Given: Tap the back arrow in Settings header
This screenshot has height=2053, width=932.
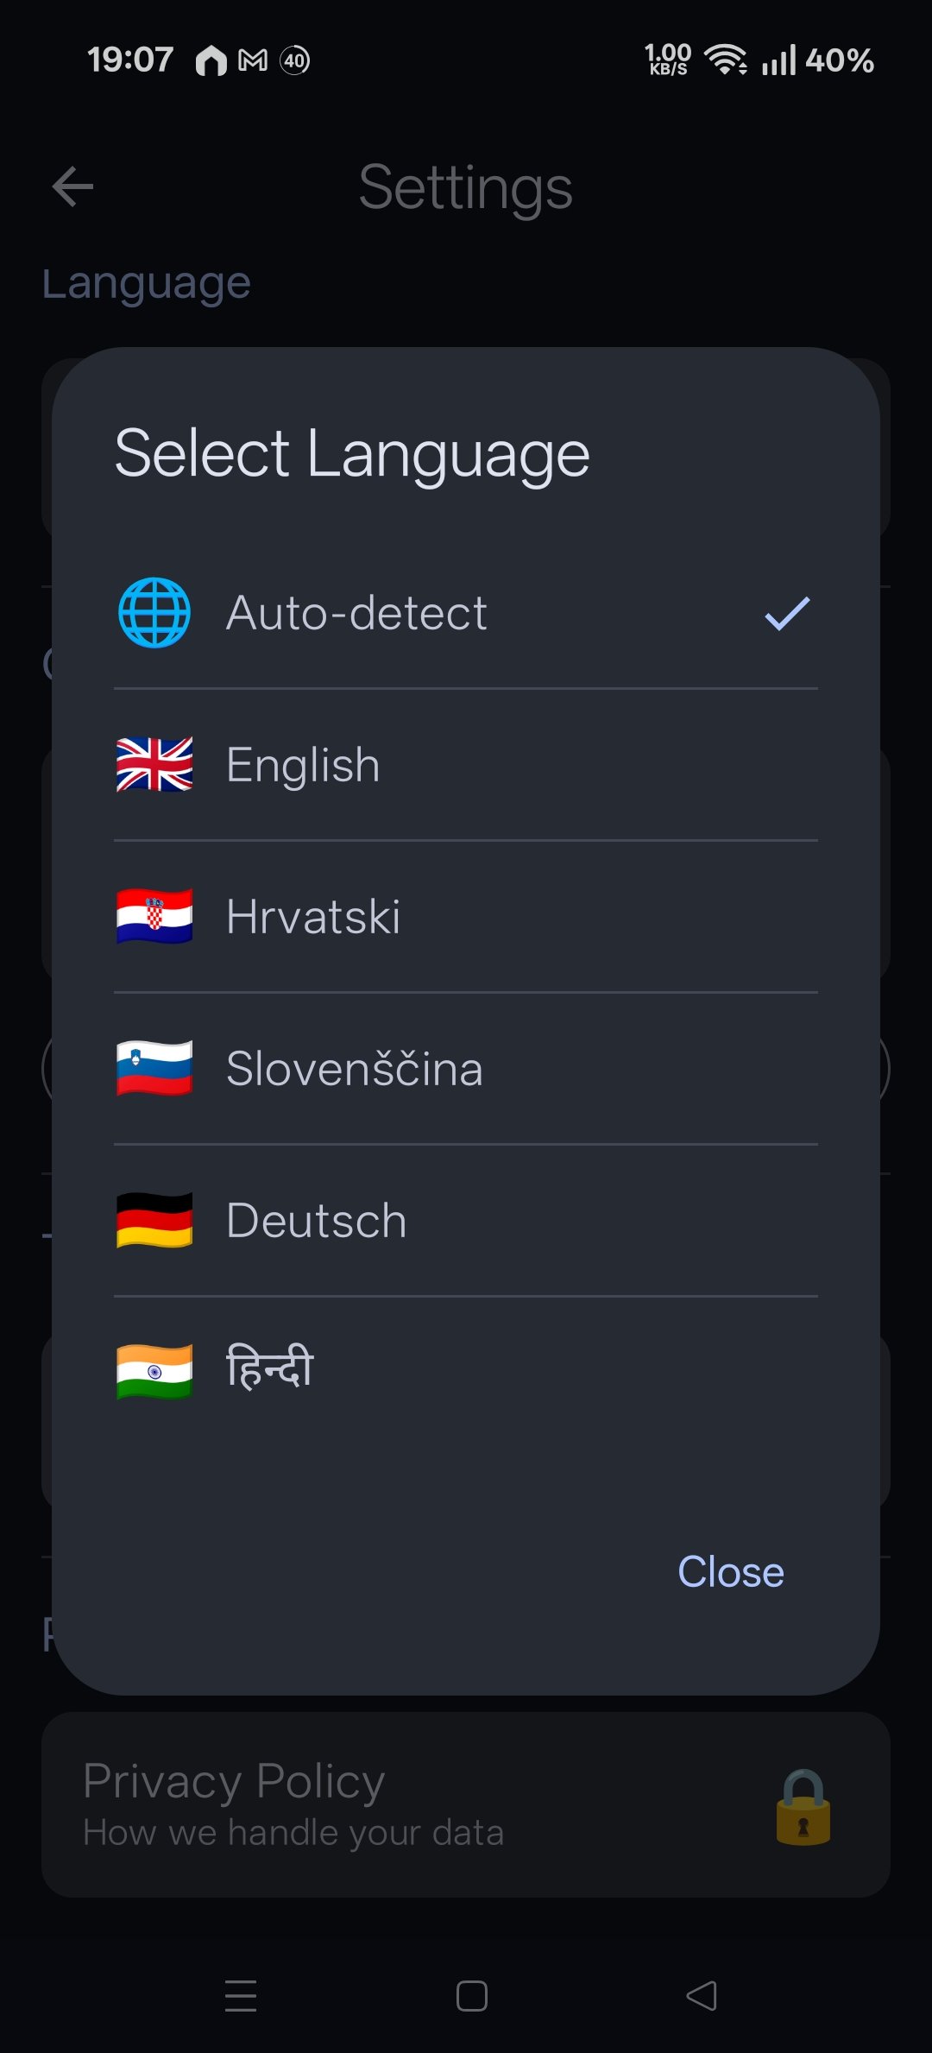Looking at the screenshot, I should (x=72, y=186).
